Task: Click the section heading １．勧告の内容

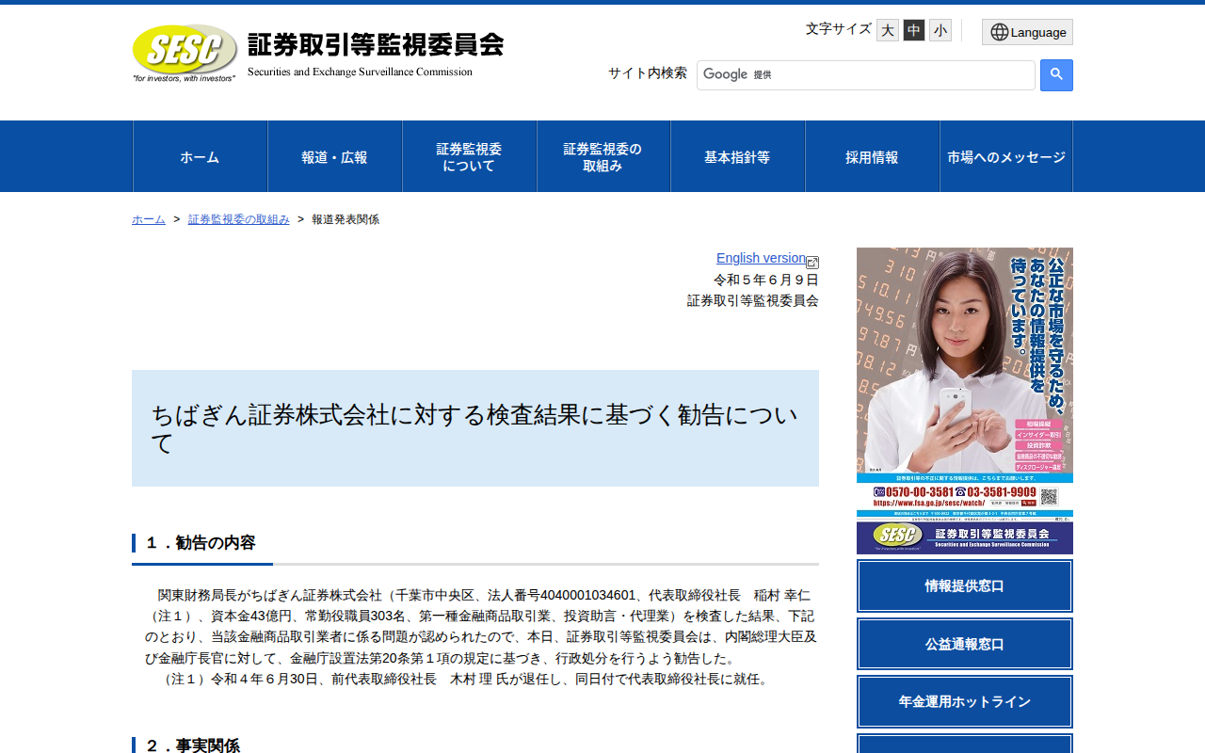Action: click(199, 543)
